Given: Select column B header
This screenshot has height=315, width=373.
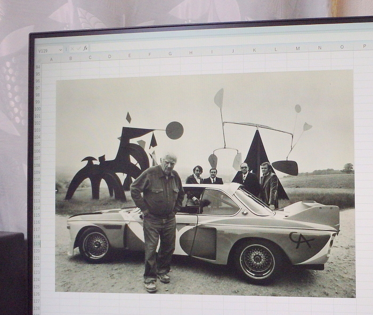Looking at the screenshot, I should tap(71, 58).
